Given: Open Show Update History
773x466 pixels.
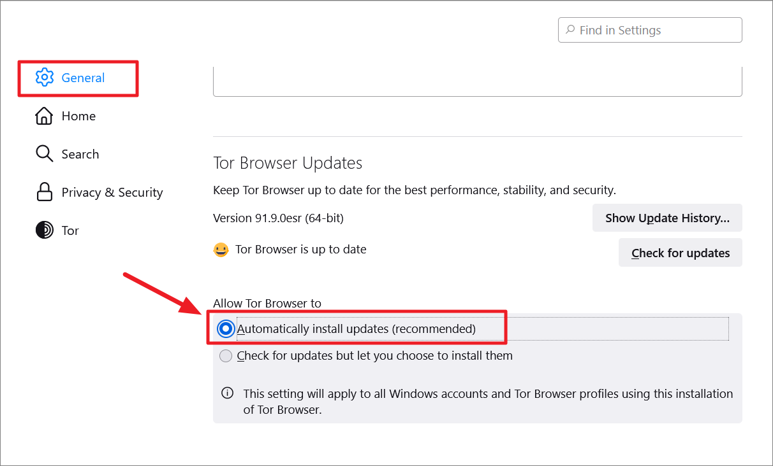Looking at the screenshot, I should pyautogui.click(x=667, y=218).
